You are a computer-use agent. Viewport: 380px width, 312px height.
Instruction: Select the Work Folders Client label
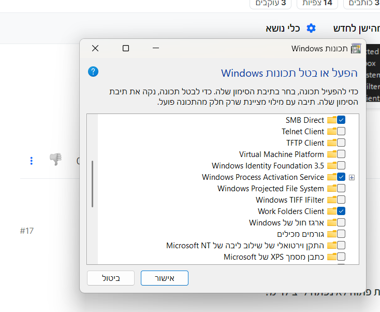click(x=291, y=211)
